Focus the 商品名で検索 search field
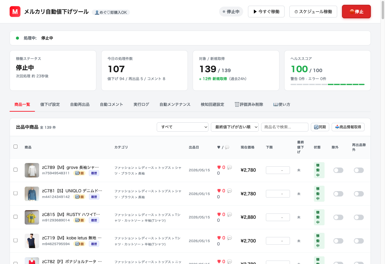The image size is (385, 264). pos(285,127)
